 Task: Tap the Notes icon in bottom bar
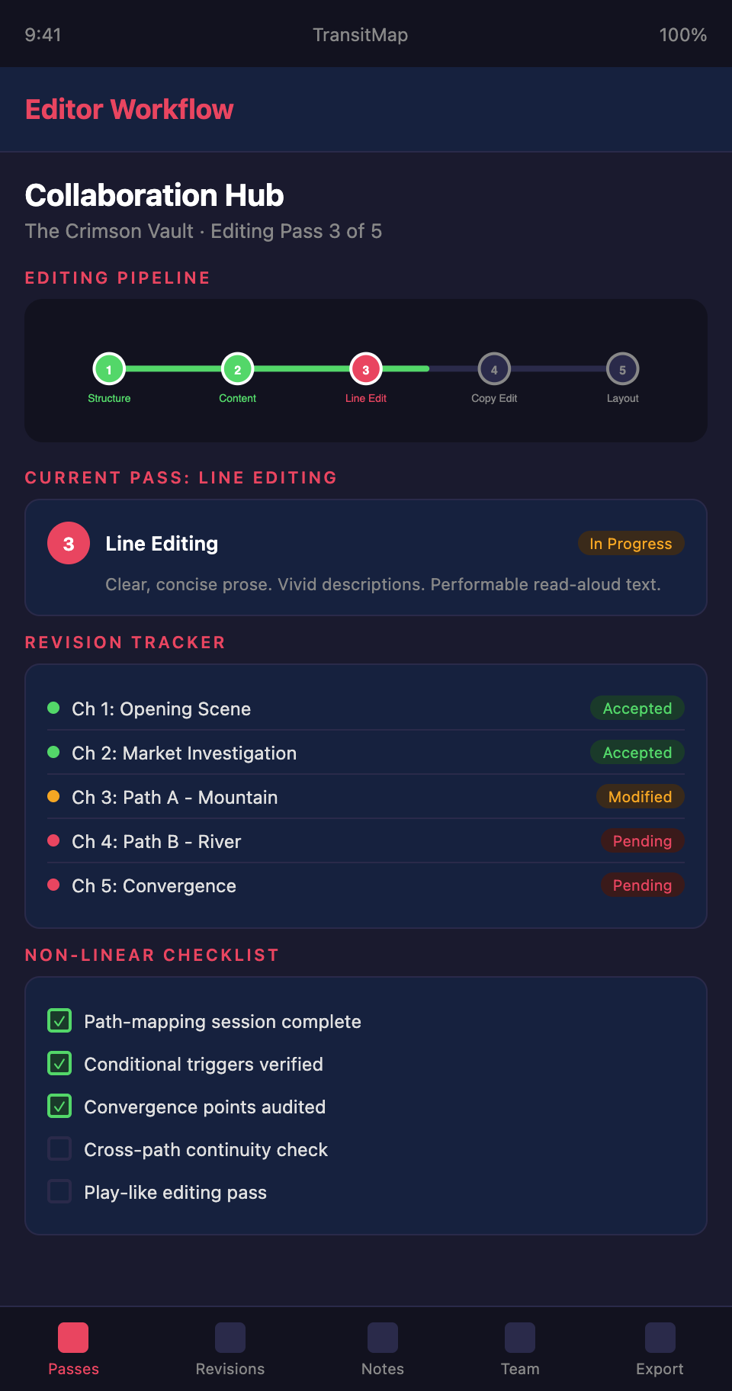(382, 1338)
